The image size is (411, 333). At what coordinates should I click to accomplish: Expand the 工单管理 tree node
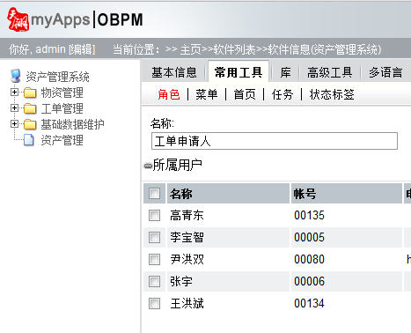tap(14, 108)
